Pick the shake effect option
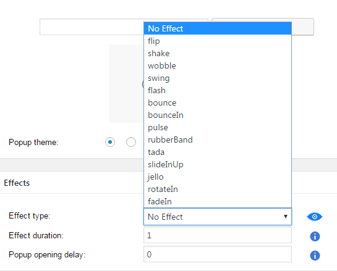Image resolution: width=337 pixels, height=271 pixels. click(218, 53)
